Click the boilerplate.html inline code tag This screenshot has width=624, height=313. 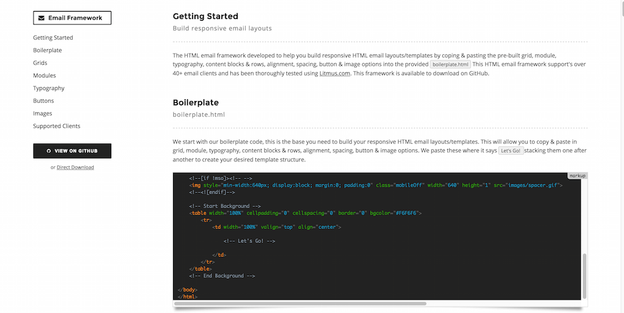point(450,64)
